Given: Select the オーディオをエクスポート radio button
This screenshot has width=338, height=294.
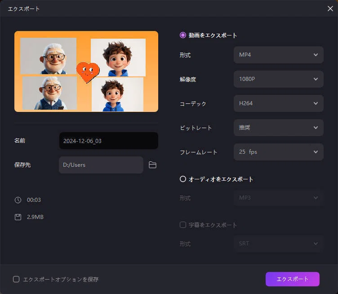Looking at the screenshot, I should click(183, 179).
